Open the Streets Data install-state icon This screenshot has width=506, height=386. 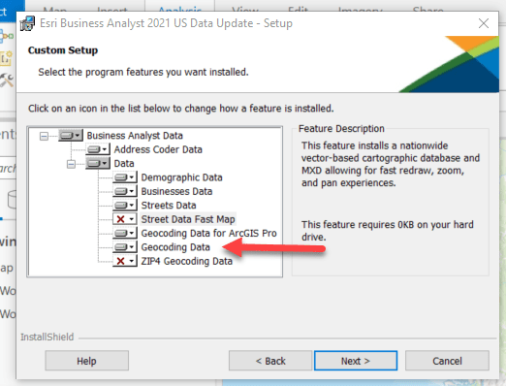[x=125, y=205]
